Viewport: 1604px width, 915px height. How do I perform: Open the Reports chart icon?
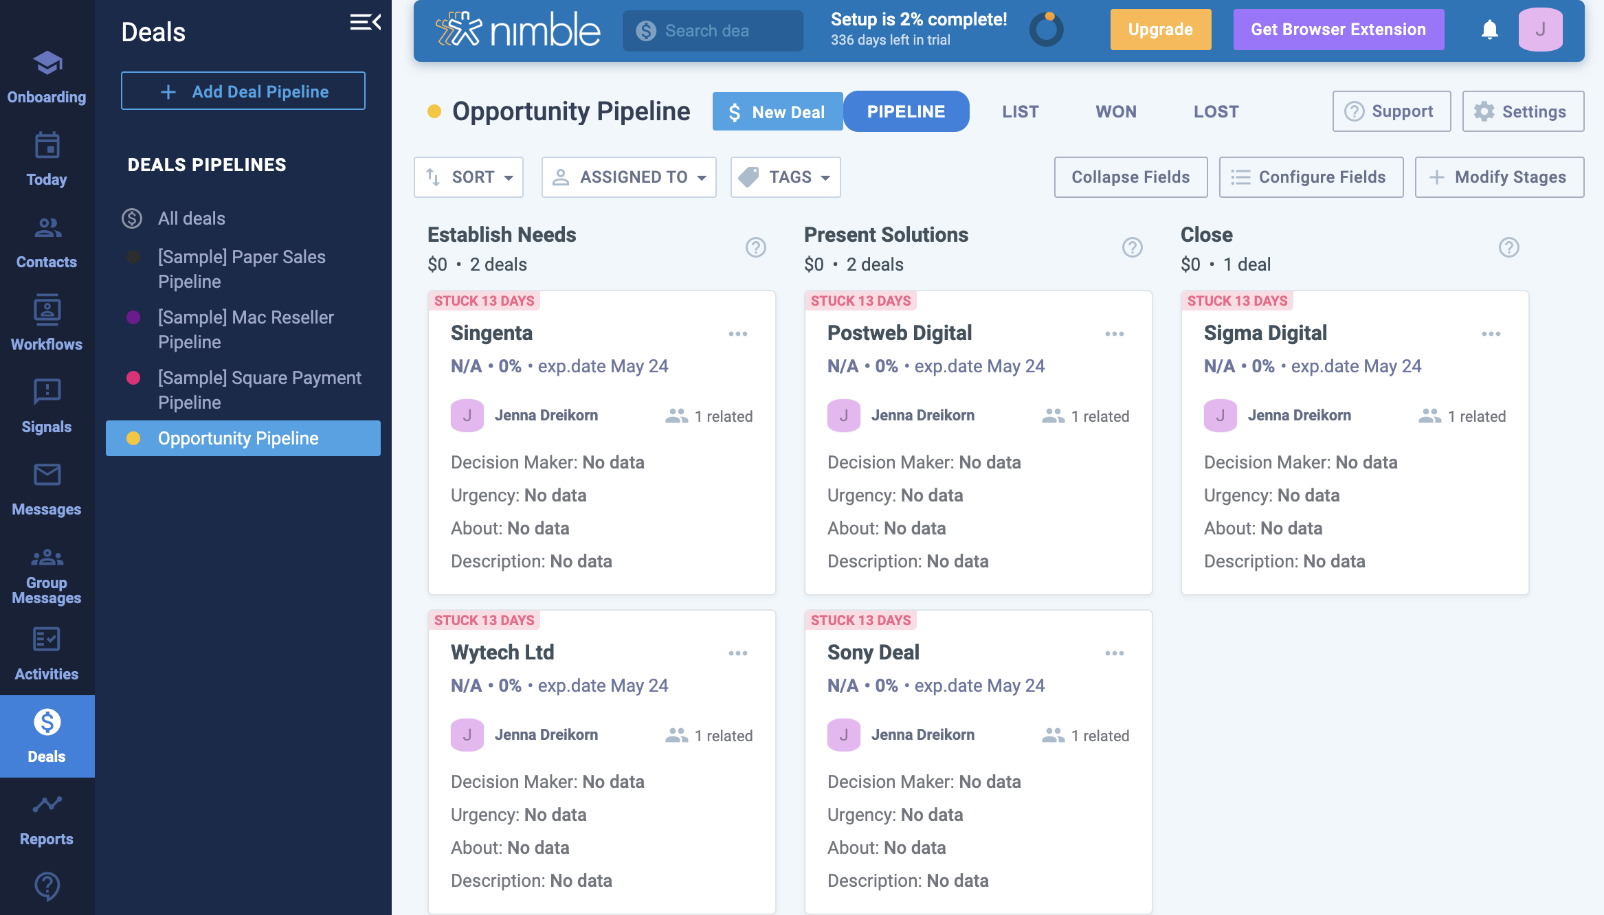(47, 805)
